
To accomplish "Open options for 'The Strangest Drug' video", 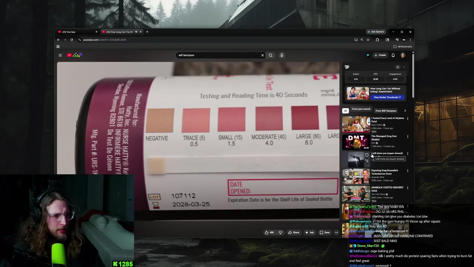I will pos(408,136).
